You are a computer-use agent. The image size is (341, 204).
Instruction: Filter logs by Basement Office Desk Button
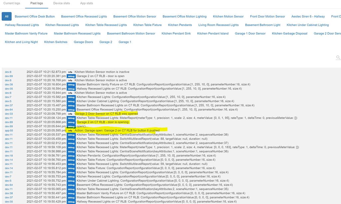click(x=35, y=16)
